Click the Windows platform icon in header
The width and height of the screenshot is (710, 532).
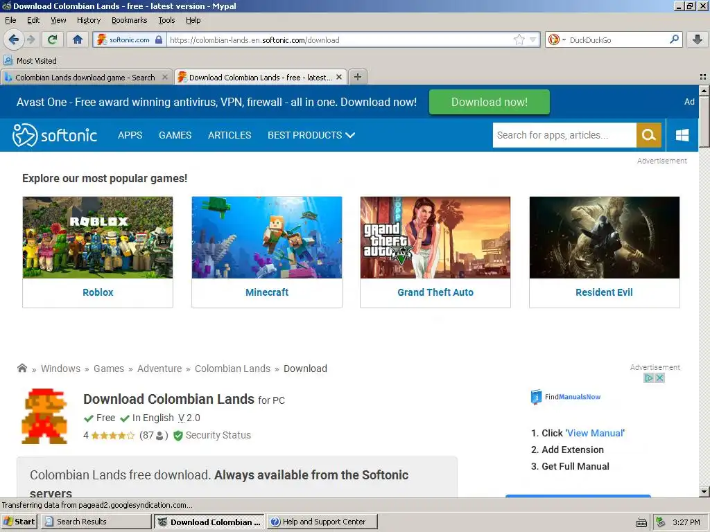682,135
